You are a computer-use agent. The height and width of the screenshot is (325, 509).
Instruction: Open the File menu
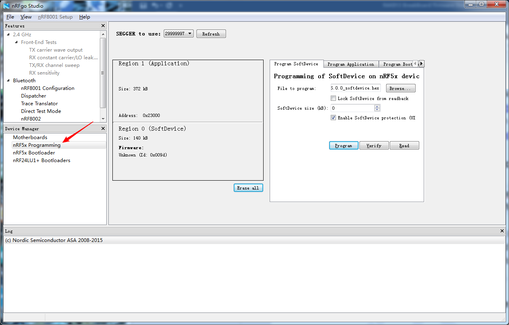point(10,17)
